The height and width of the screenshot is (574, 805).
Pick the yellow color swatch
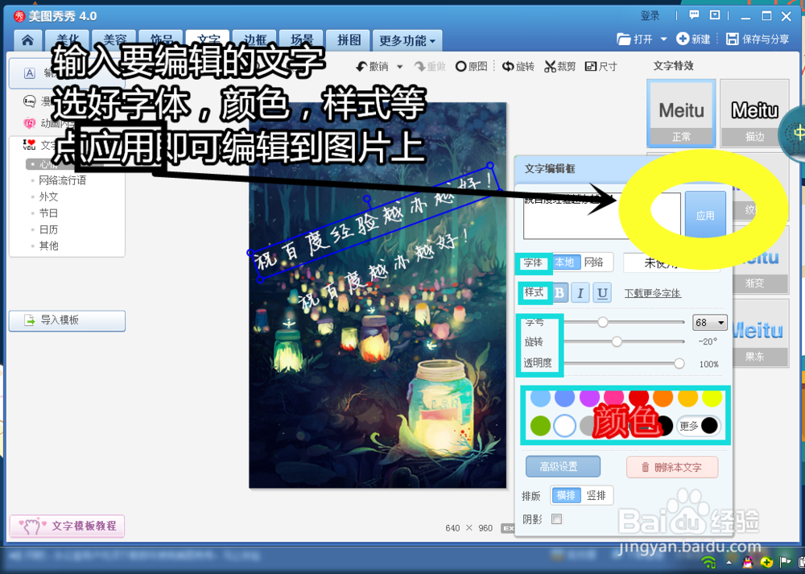[x=712, y=397]
